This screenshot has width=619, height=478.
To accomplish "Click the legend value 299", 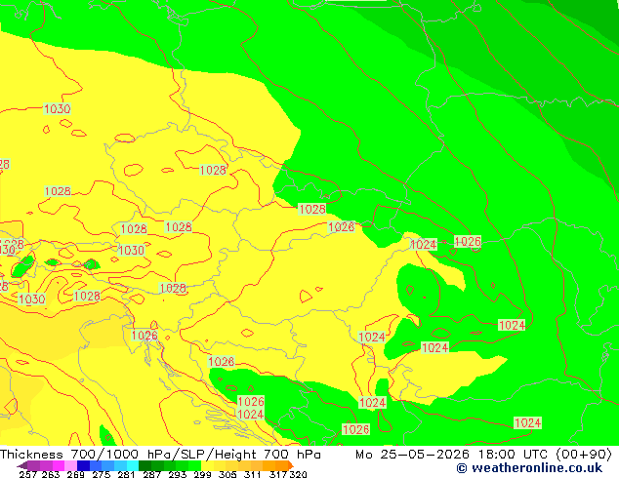I will pyautogui.click(x=202, y=474).
